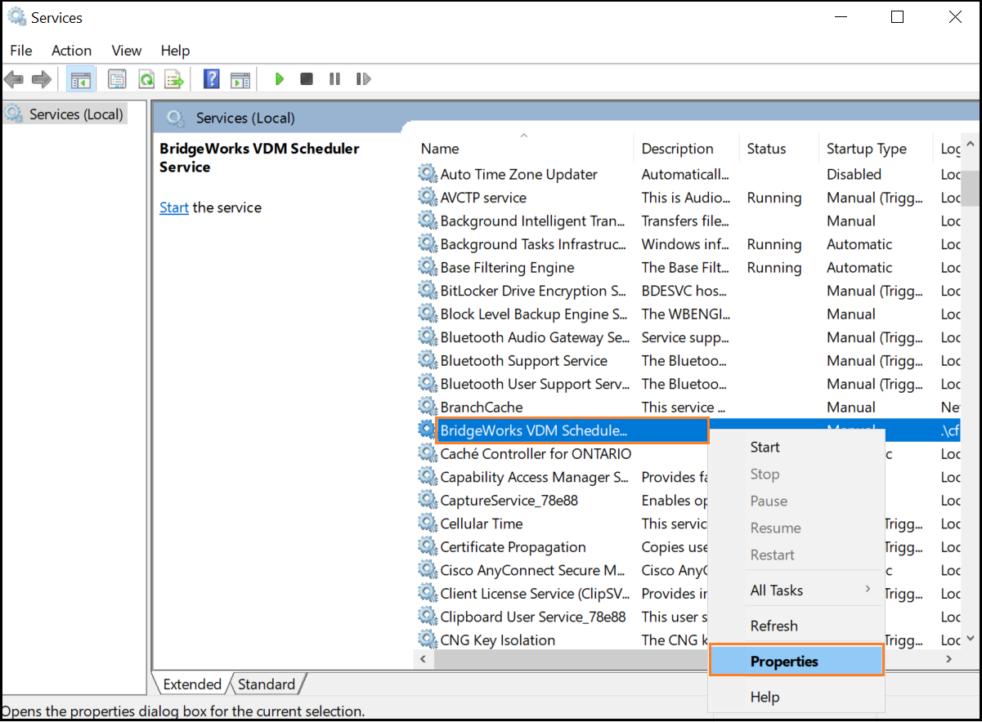Toggle Show/Hide Action Pane toolbar icon
This screenshot has height=722, width=982.
[240, 79]
